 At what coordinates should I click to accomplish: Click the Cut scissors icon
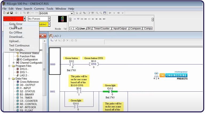click(21, 13)
